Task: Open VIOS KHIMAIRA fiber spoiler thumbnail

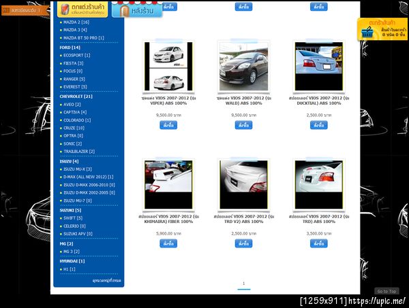Action: pos(168,185)
